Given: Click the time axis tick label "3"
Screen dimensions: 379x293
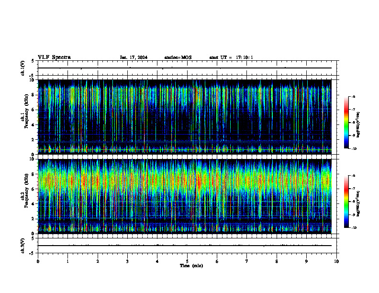Looking at the screenshot, I should click(127, 261).
